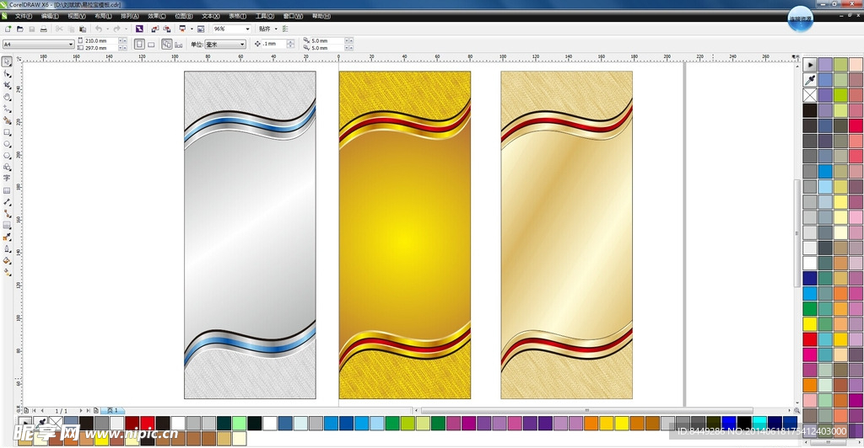Select the Crop tool in toolbox
Image resolution: width=864 pixels, height=448 pixels.
click(7, 85)
